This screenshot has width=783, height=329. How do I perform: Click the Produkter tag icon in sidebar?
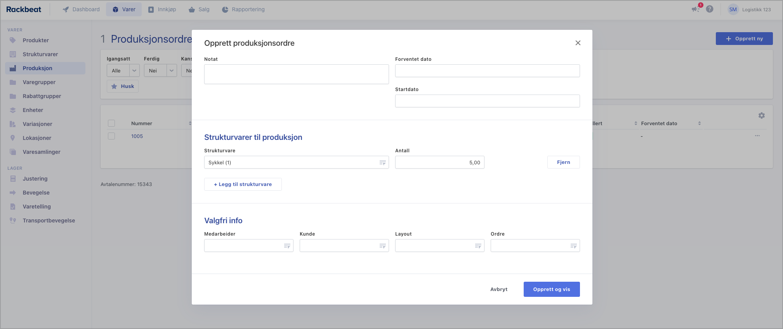tap(13, 40)
